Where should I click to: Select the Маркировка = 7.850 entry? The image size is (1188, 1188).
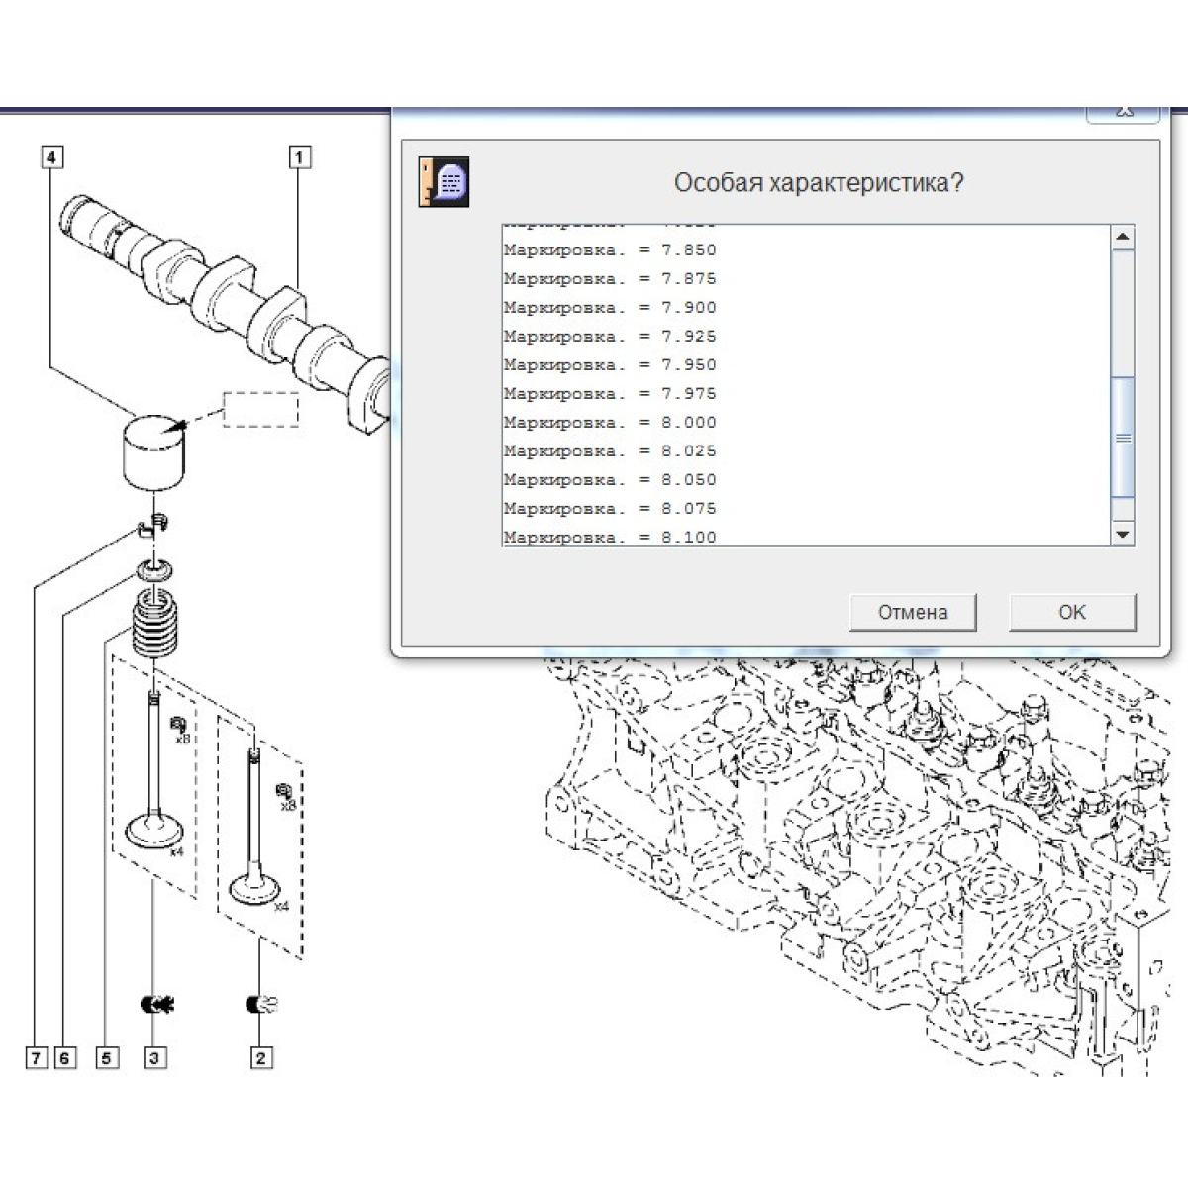610,250
